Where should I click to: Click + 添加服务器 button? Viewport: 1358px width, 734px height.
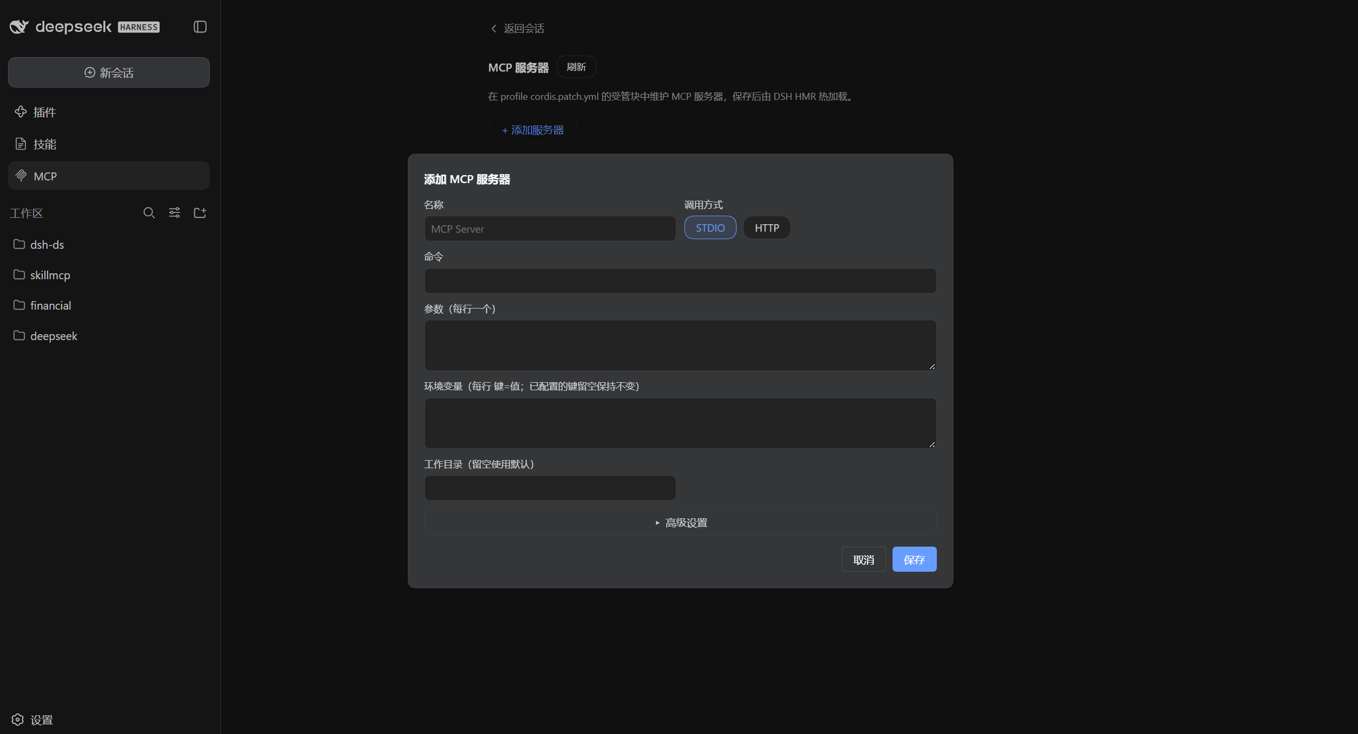click(533, 130)
